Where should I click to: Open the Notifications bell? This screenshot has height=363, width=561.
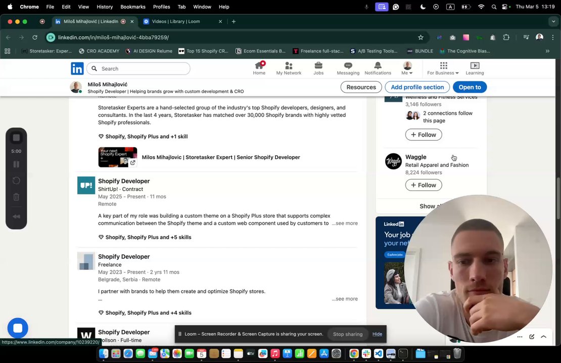[378, 68]
